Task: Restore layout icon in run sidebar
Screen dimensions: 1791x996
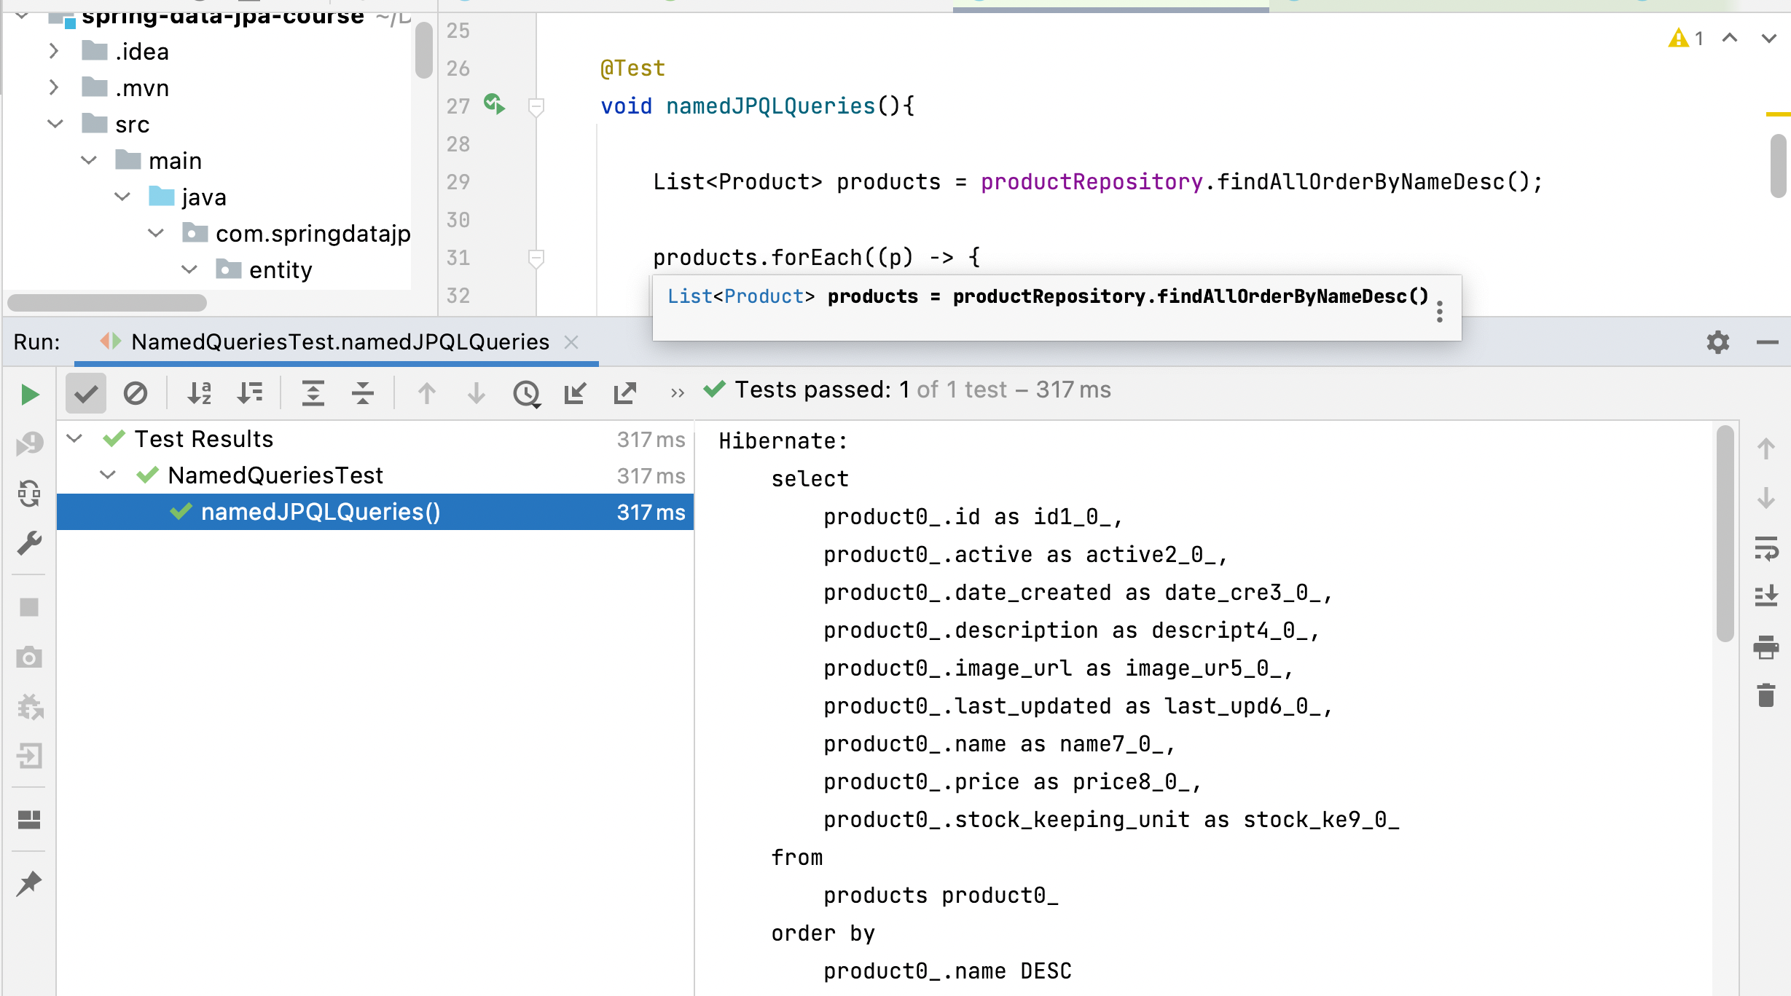Action: tap(29, 820)
